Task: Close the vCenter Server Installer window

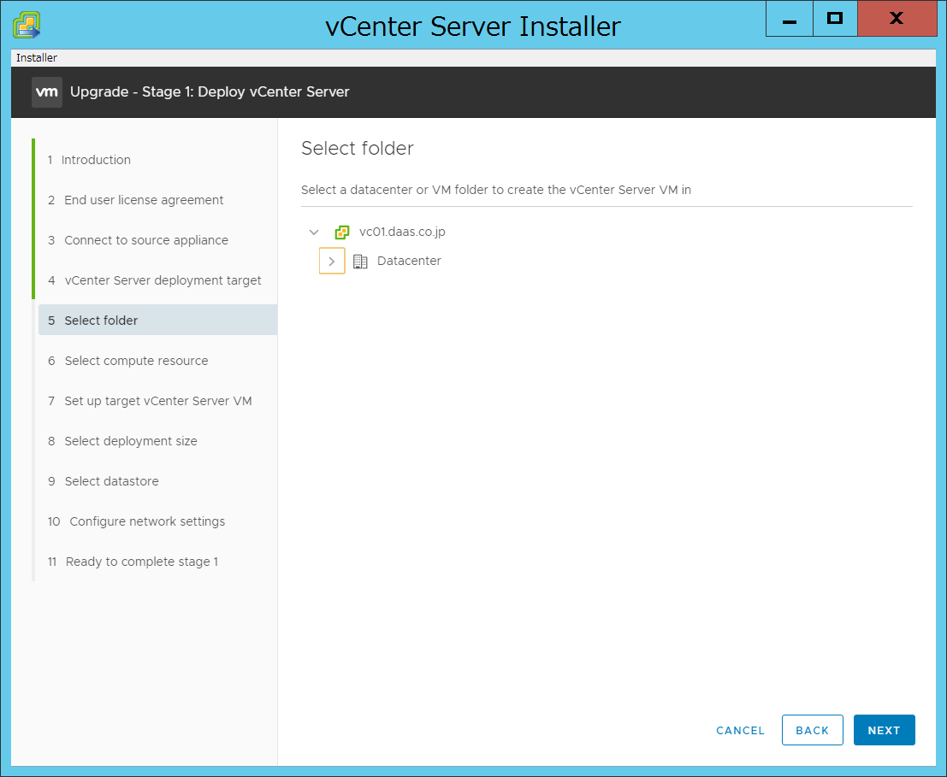Action: tap(897, 19)
